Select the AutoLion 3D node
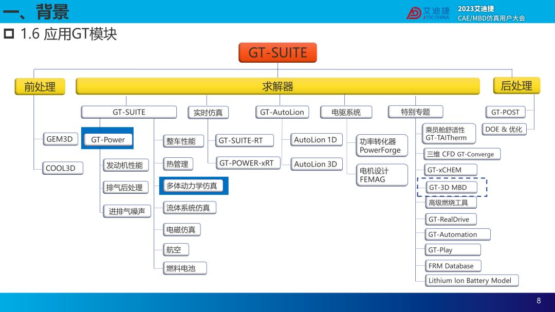Screen dimensions: 555x312 coord(317,164)
